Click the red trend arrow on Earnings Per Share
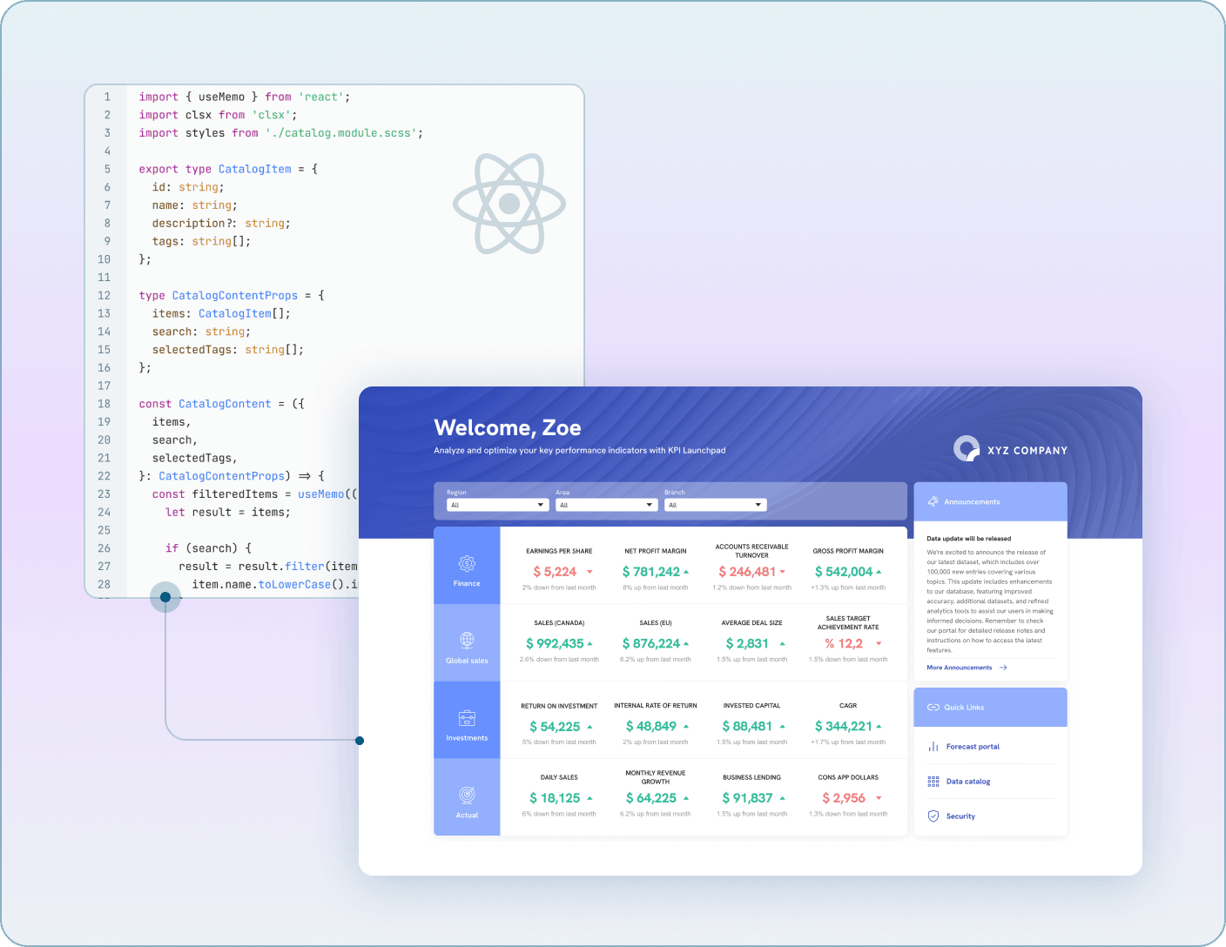This screenshot has width=1226, height=947. coord(589,572)
